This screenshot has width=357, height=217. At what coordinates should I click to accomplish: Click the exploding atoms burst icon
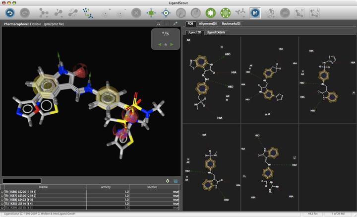tap(73, 13)
